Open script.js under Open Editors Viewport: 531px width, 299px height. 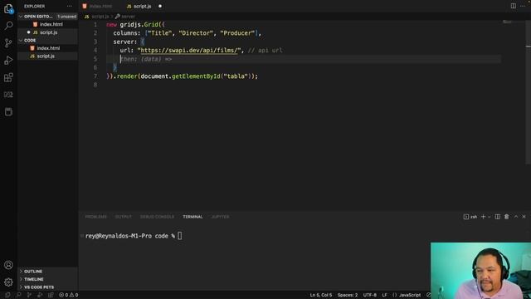(48, 32)
